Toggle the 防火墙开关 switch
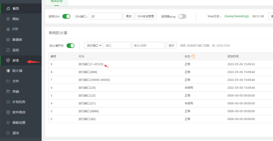Screen dimensions: 273x141 point(70,46)
